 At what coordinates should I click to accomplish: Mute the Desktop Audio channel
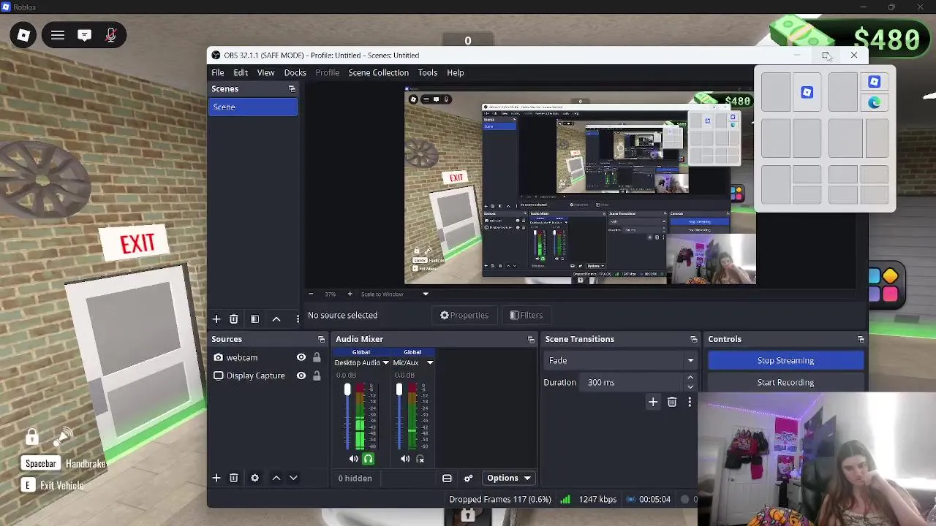pyautogui.click(x=353, y=459)
